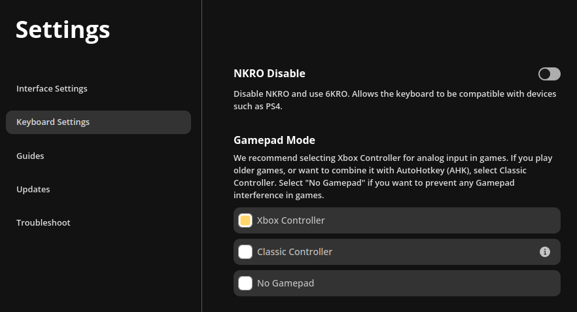Click the info icon beside Classic Controller

[544, 252]
